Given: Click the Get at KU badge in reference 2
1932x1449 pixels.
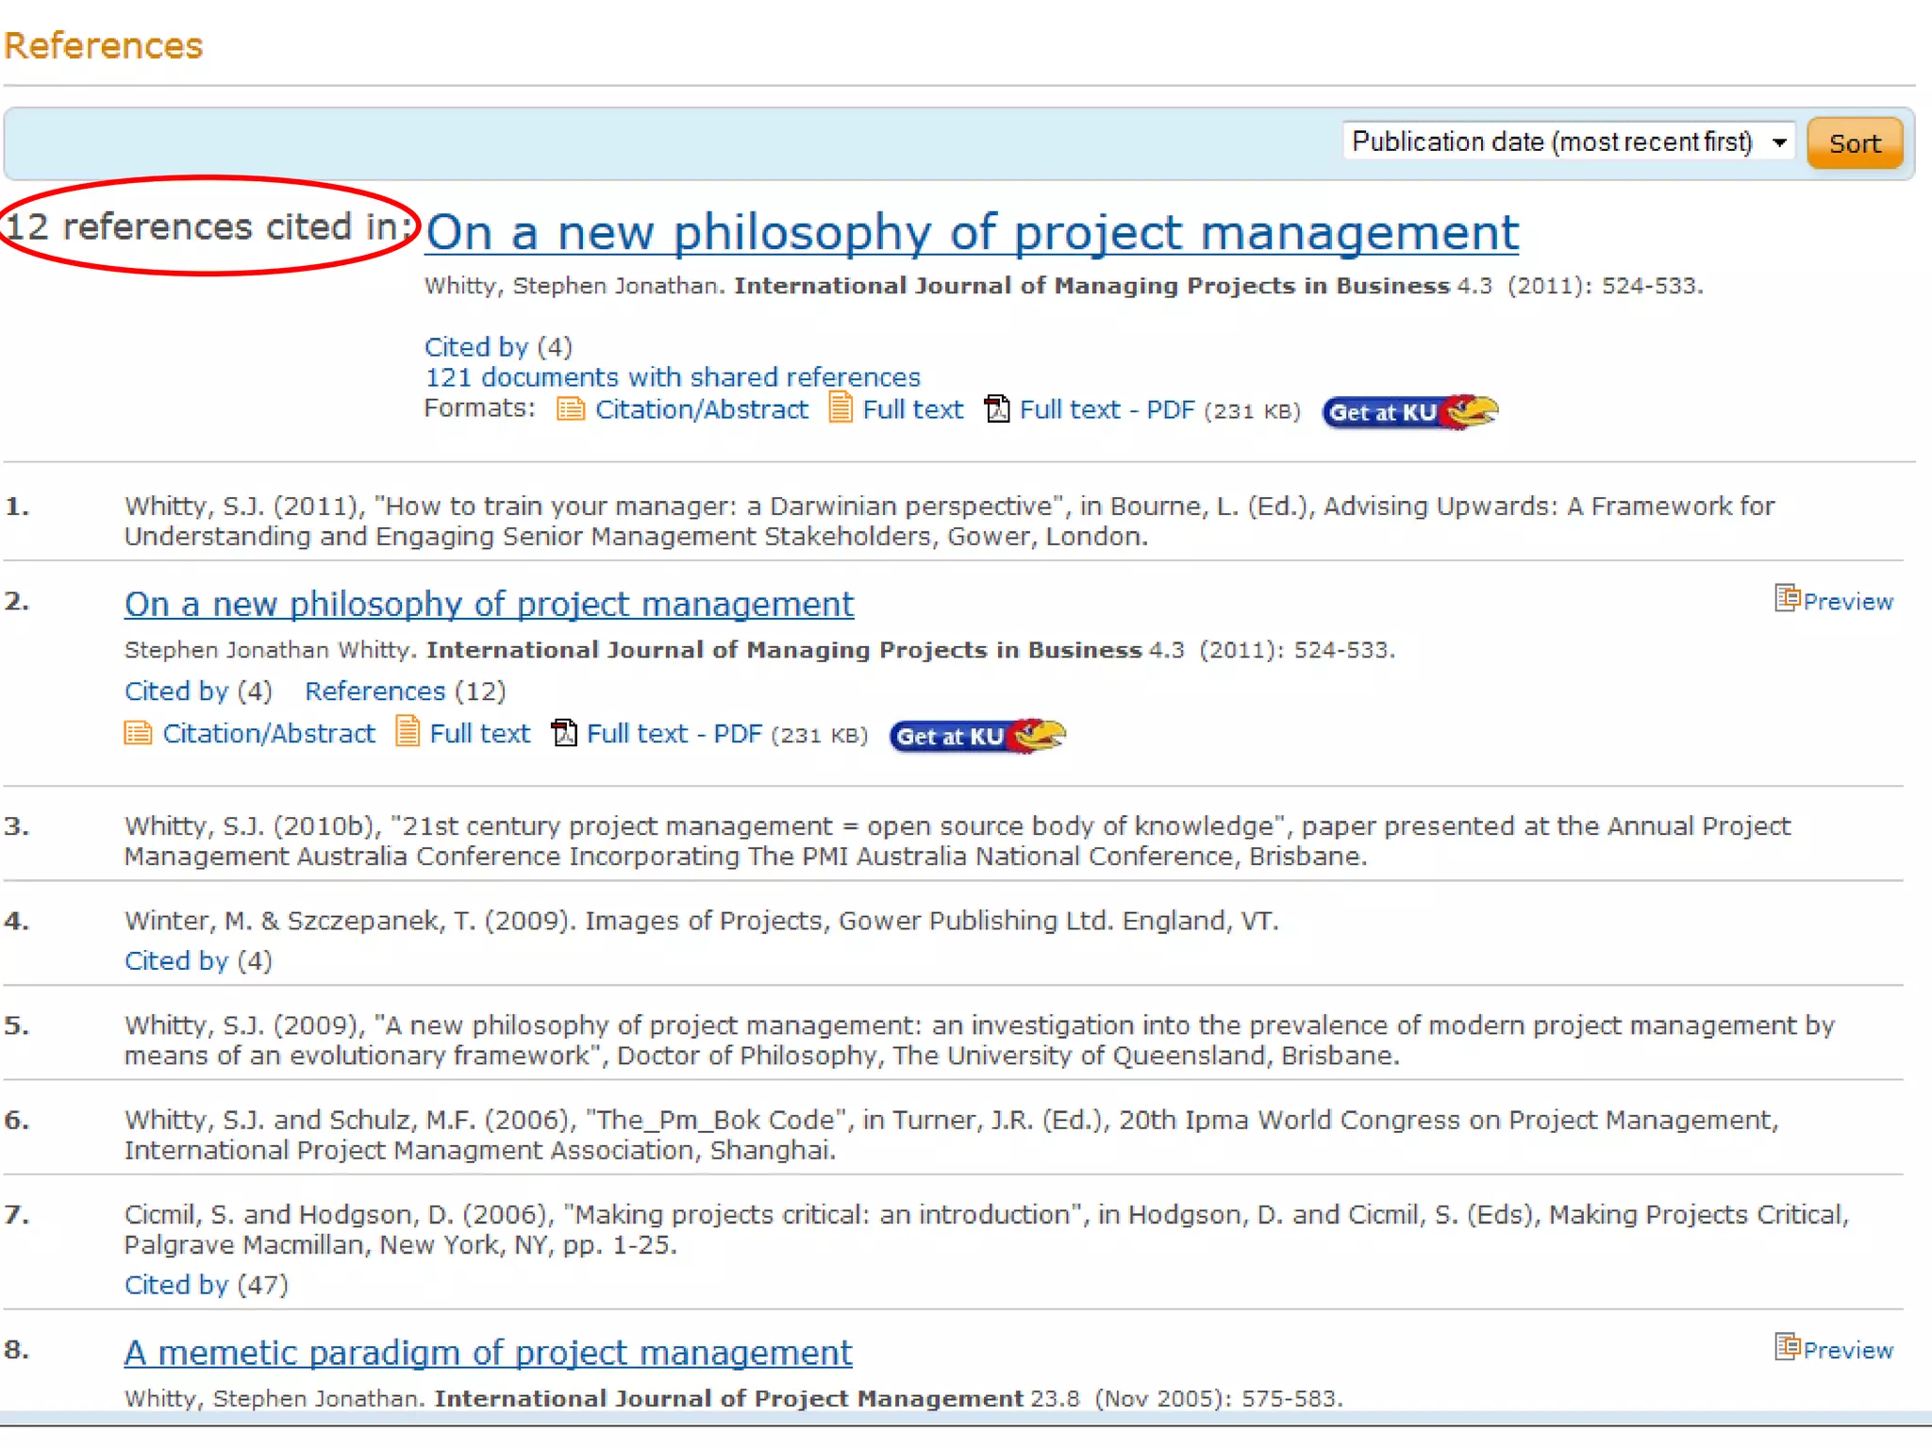Looking at the screenshot, I should coord(977,736).
